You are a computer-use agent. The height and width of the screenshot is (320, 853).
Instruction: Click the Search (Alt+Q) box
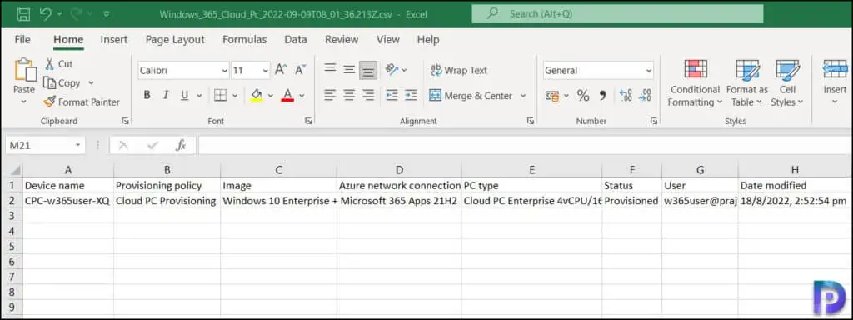(617, 13)
